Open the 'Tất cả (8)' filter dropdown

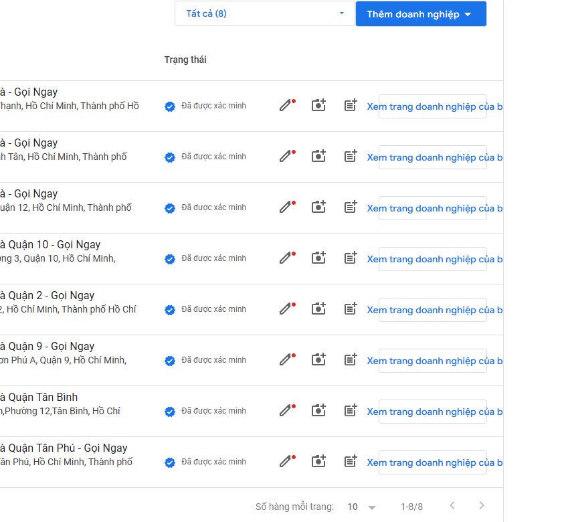tap(264, 13)
